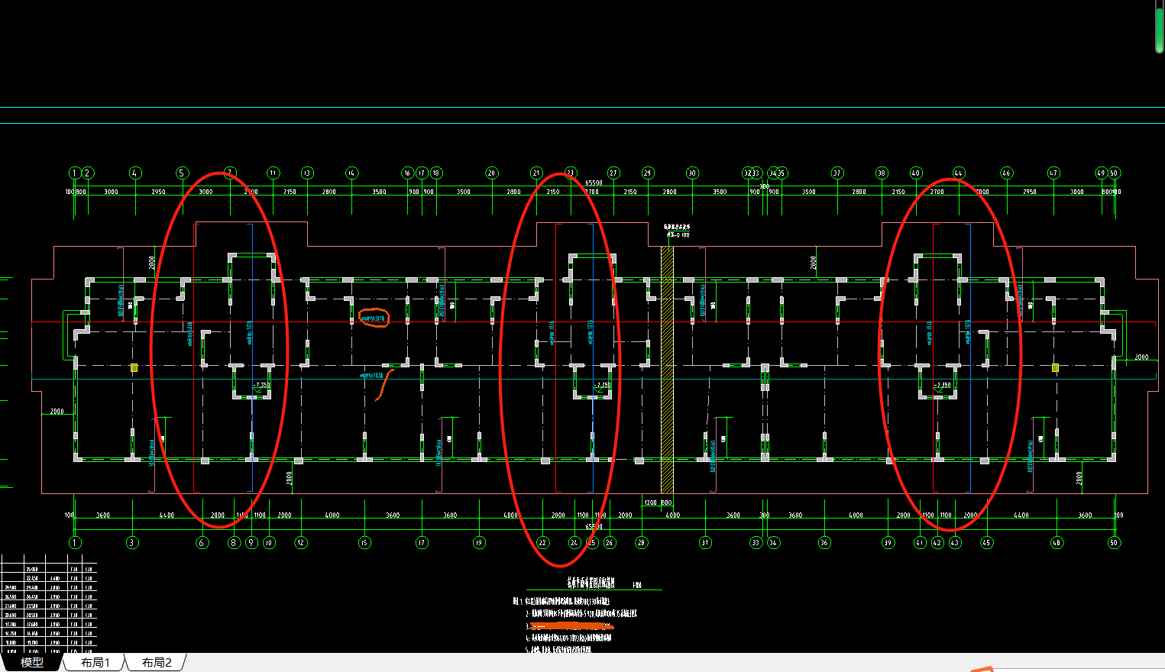
Task: Select axis bubble number 14
Action: click(351, 173)
